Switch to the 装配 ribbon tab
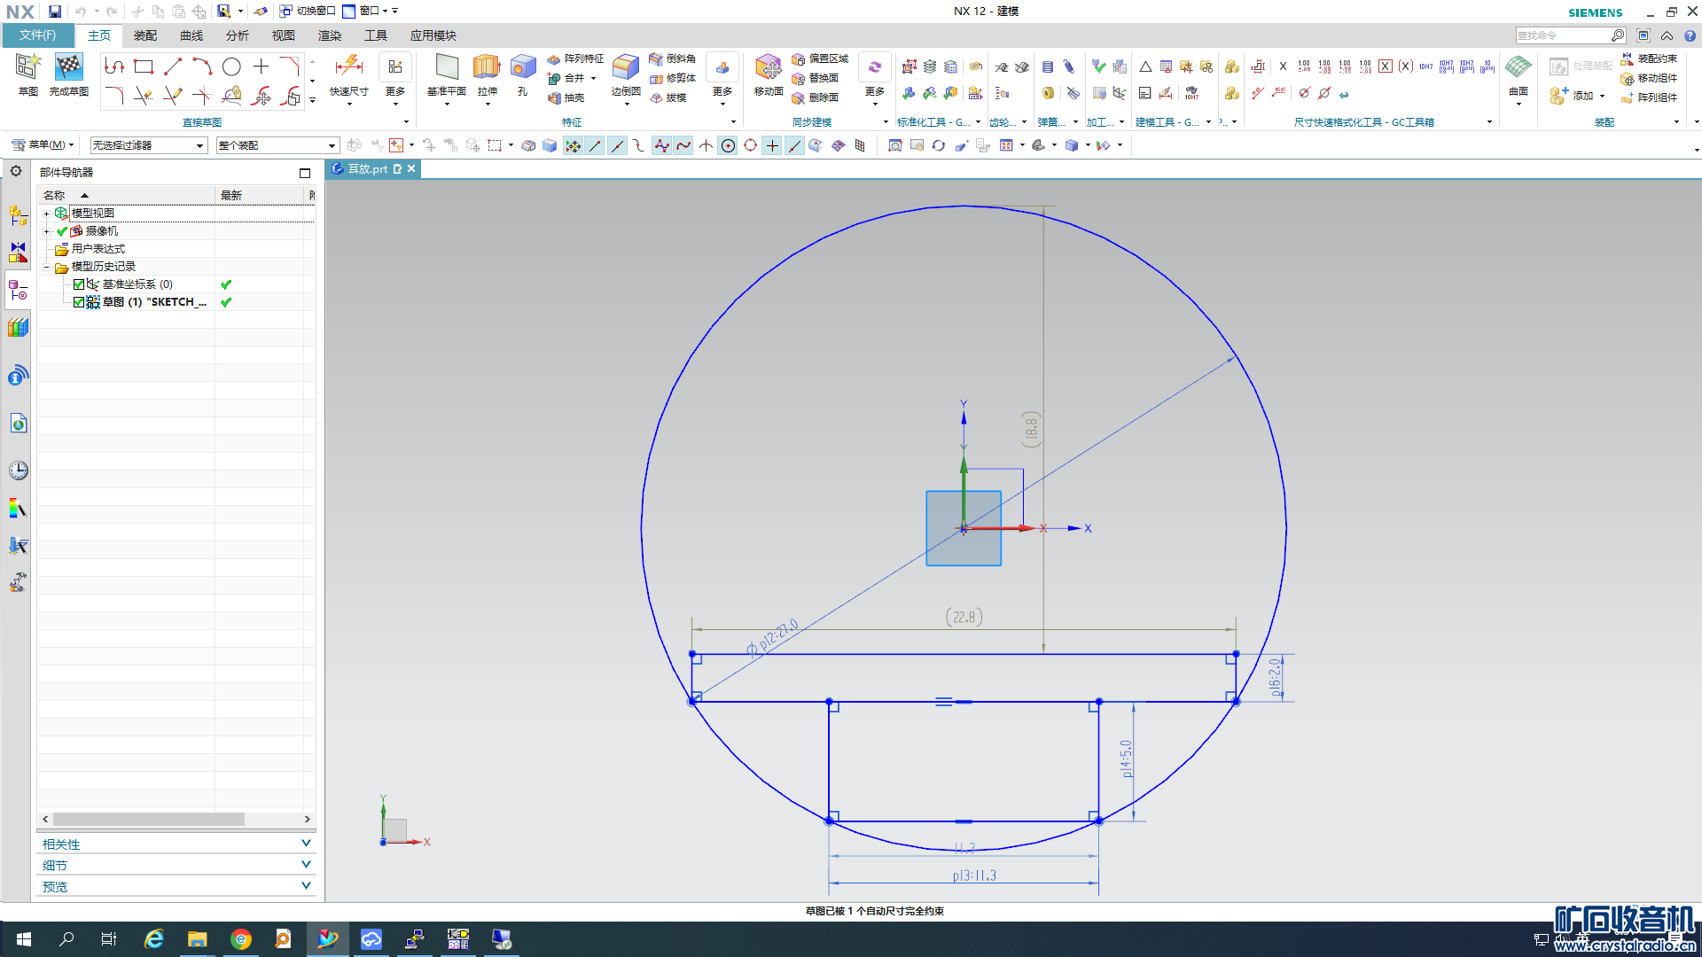This screenshot has height=957, width=1702. point(144,35)
